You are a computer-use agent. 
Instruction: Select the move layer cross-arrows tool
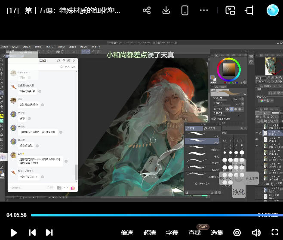[2, 74]
